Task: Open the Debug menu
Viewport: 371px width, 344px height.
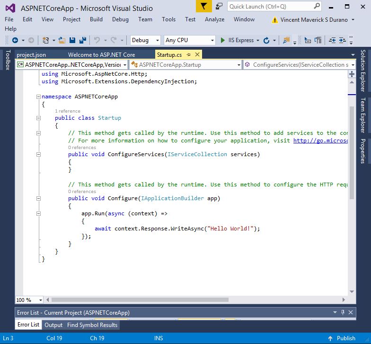Action: 120,19
